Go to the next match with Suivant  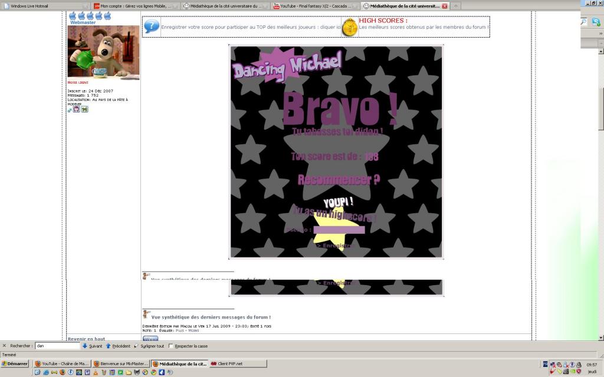pos(92,346)
